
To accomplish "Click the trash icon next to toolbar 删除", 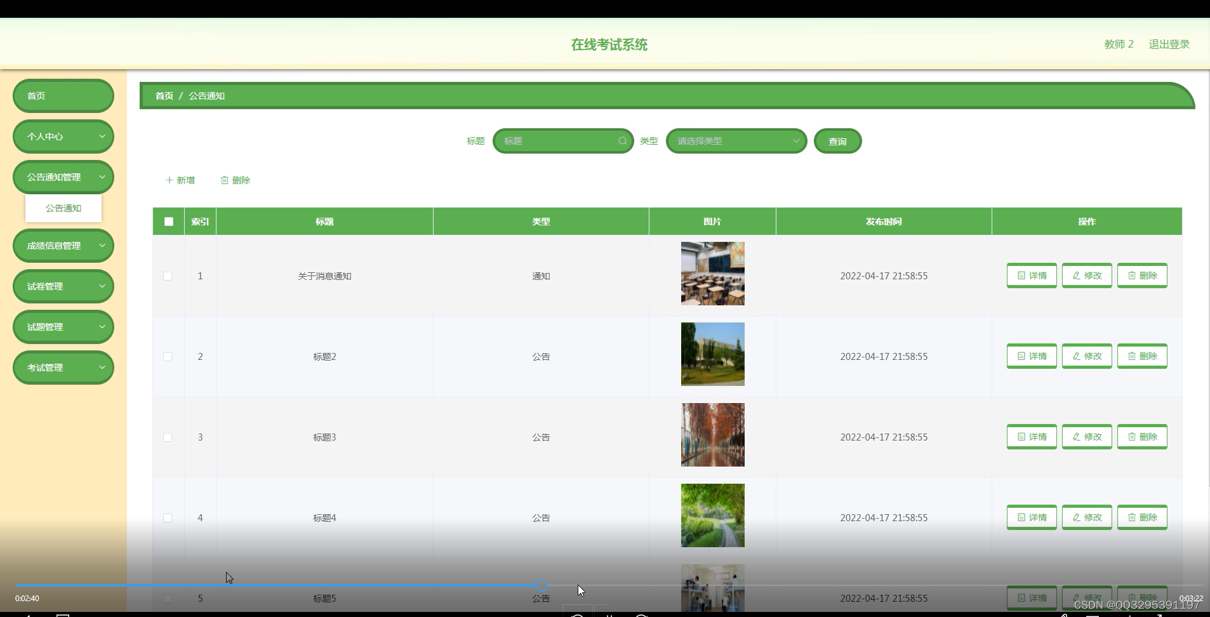I will [x=225, y=180].
